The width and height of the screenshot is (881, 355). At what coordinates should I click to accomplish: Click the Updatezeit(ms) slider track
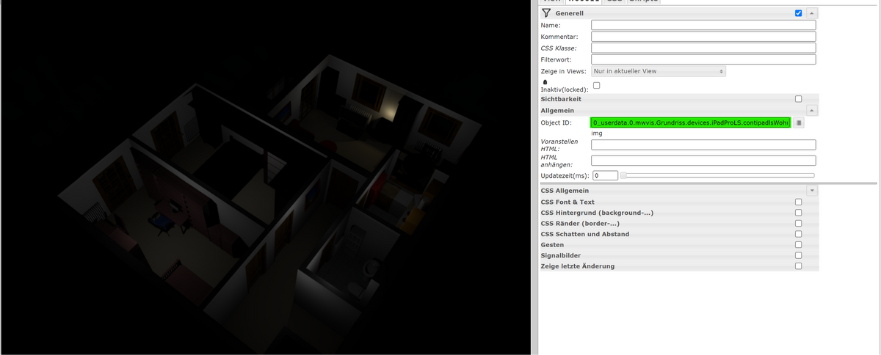(x=719, y=175)
